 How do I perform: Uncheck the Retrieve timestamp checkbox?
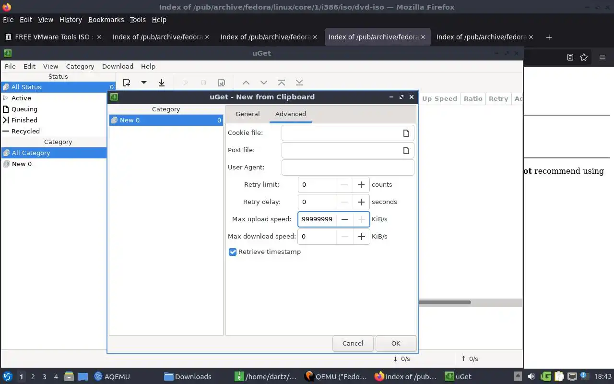(x=233, y=252)
